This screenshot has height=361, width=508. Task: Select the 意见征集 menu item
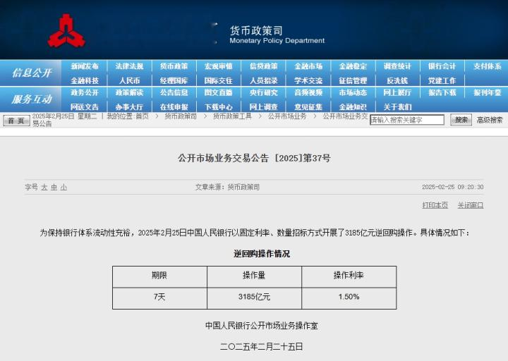click(308, 107)
